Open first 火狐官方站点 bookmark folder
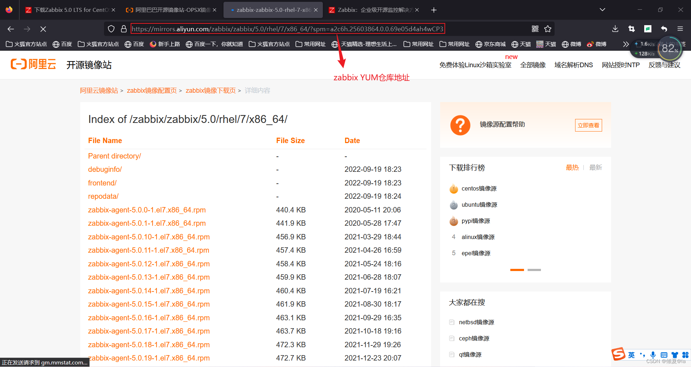Image resolution: width=691 pixels, height=367 pixels. pos(26,44)
